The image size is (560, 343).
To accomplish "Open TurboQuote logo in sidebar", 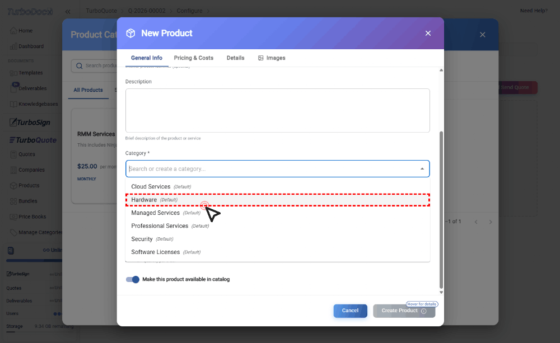I will [x=33, y=140].
